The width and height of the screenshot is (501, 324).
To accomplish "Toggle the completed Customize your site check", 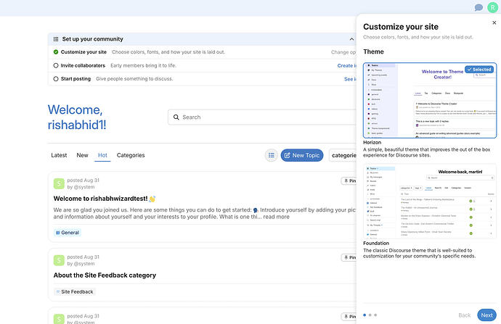I will (x=56, y=52).
